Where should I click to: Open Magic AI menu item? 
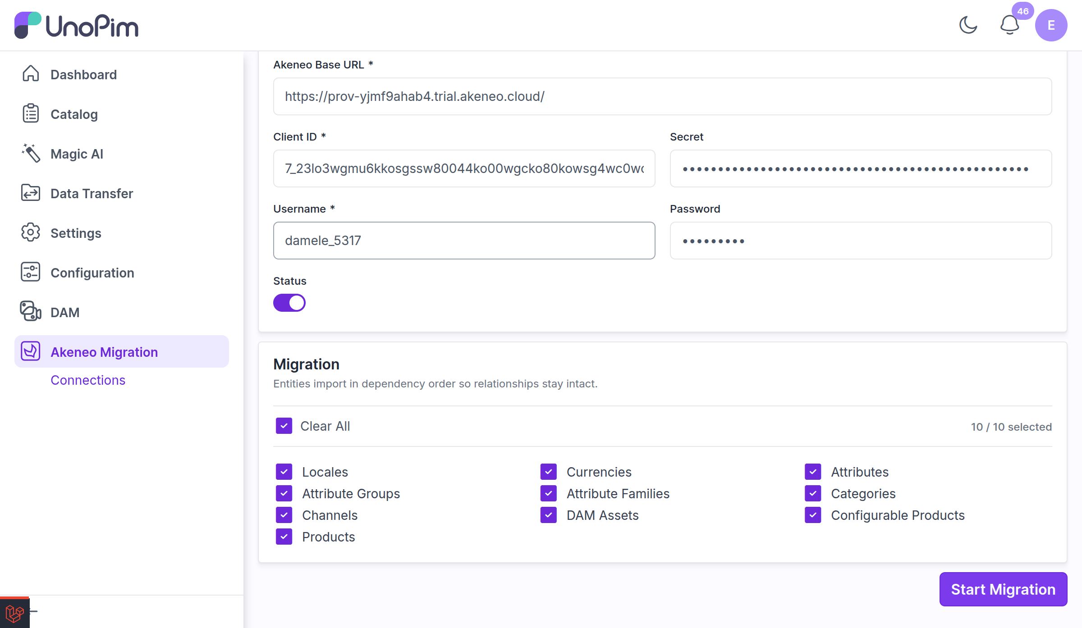tap(122, 154)
